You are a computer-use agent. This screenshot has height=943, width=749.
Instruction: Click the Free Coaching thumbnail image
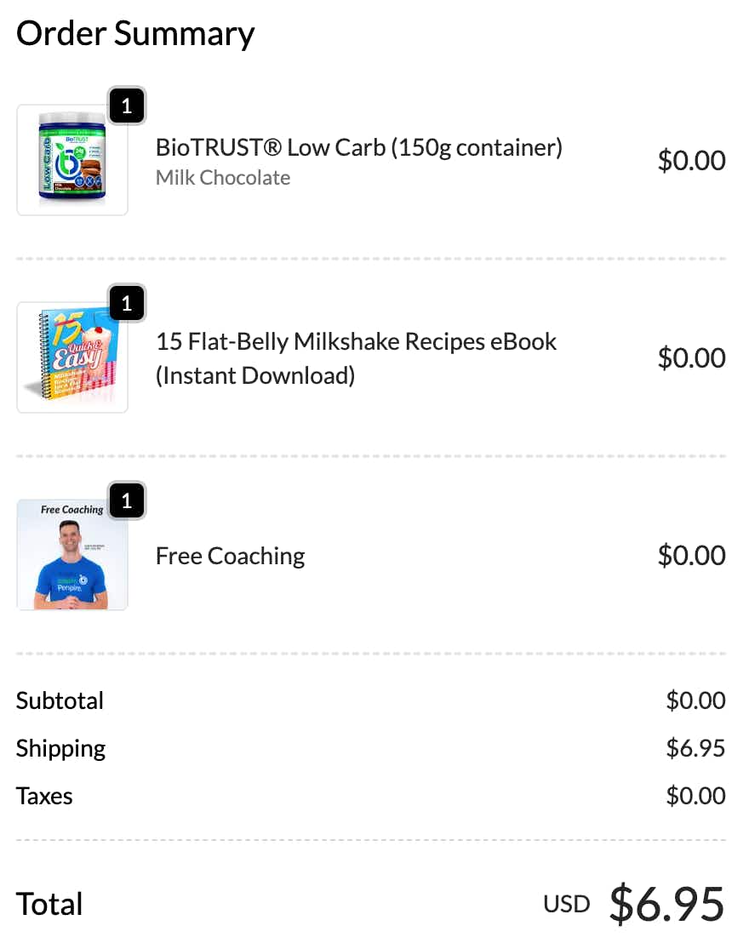[72, 555]
